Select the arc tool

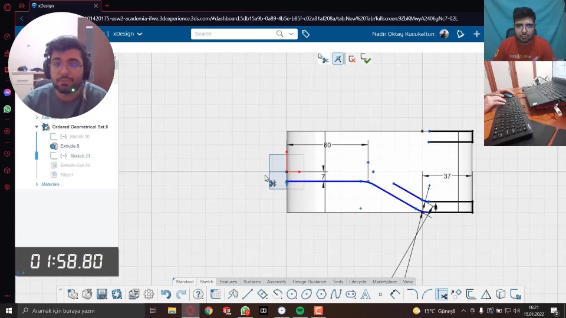(x=277, y=294)
